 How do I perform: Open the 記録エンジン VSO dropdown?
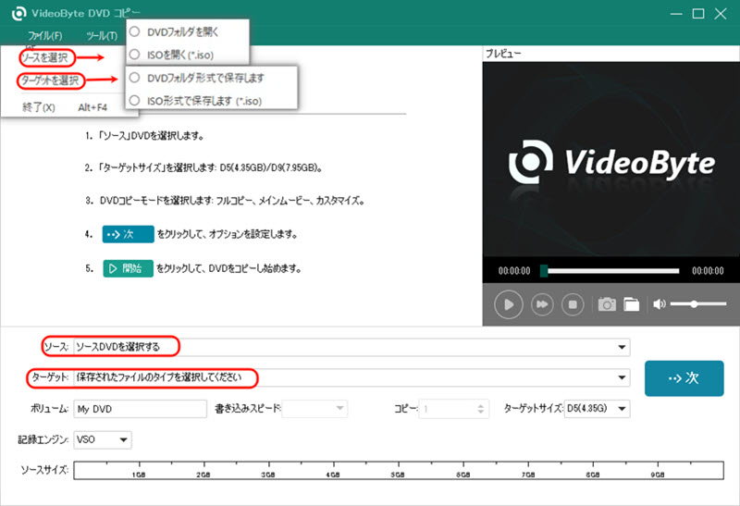coord(103,439)
